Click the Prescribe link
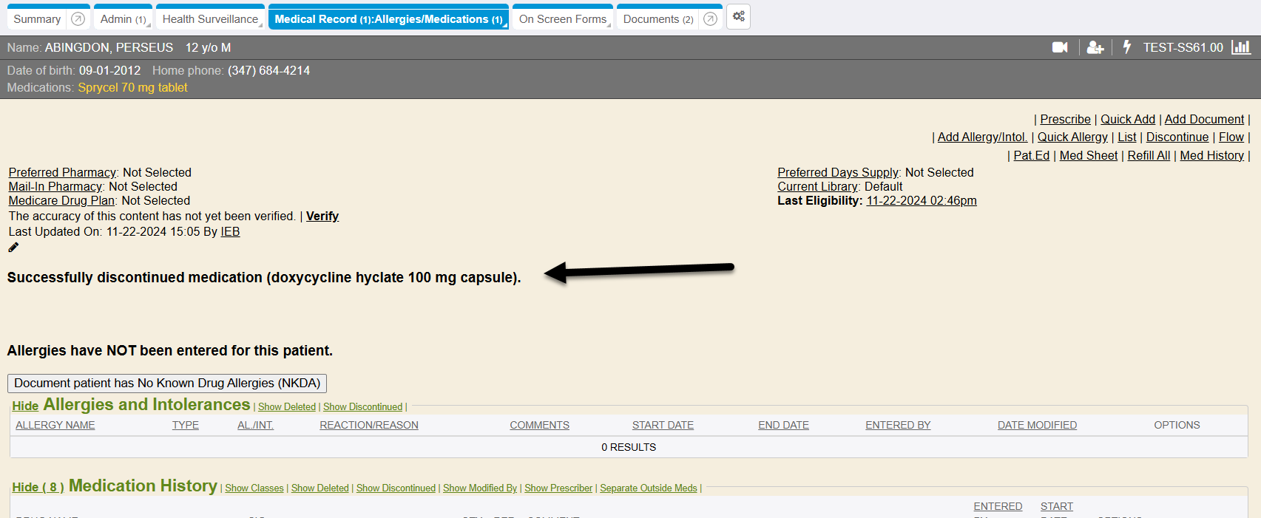 pyautogui.click(x=1065, y=120)
